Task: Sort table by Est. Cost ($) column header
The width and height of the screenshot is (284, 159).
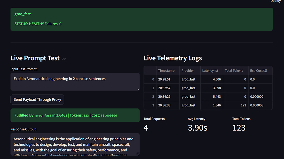Action: pyautogui.click(x=260, y=70)
